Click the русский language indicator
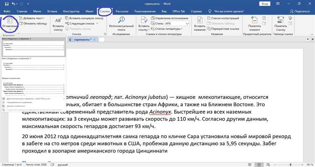315x167 pixels. click(63, 164)
